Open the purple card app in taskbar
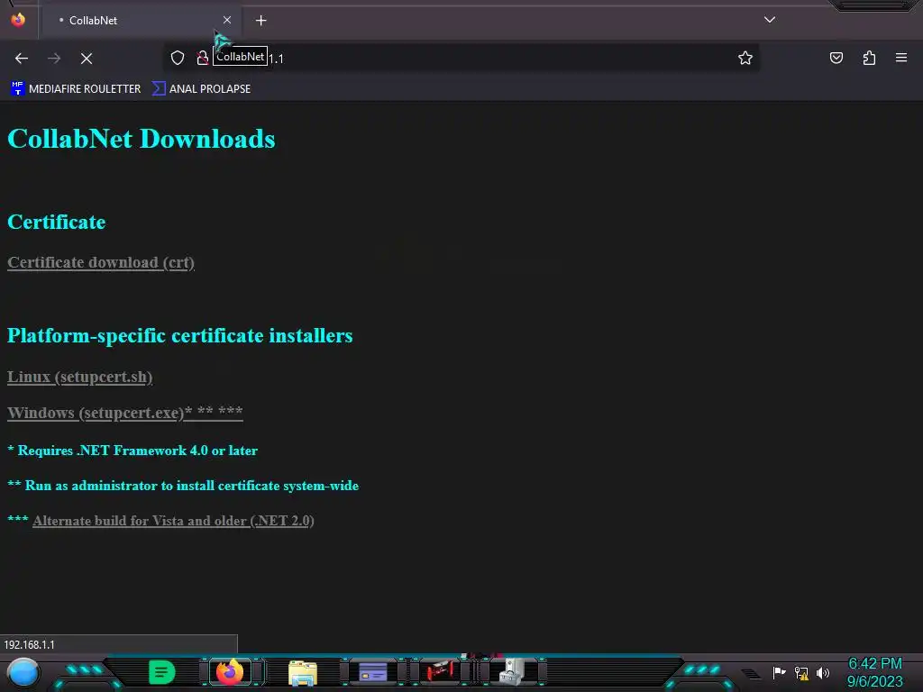Image resolution: width=923 pixels, height=692 pixels. pos(372,672)
